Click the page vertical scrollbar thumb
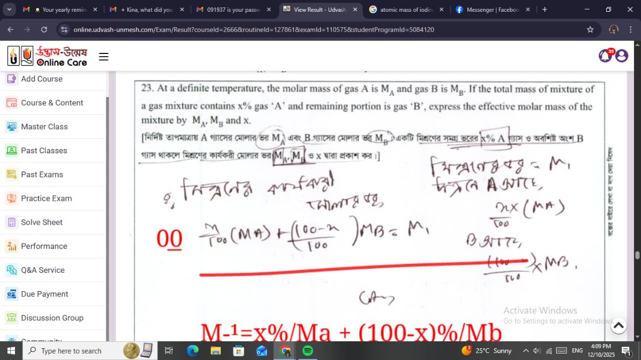 pyautogui.click(x=637, y=255)
